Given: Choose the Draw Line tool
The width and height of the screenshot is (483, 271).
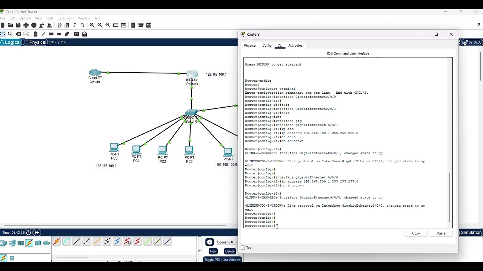Looking at the screenshot, I should click(x=43, y=34).
